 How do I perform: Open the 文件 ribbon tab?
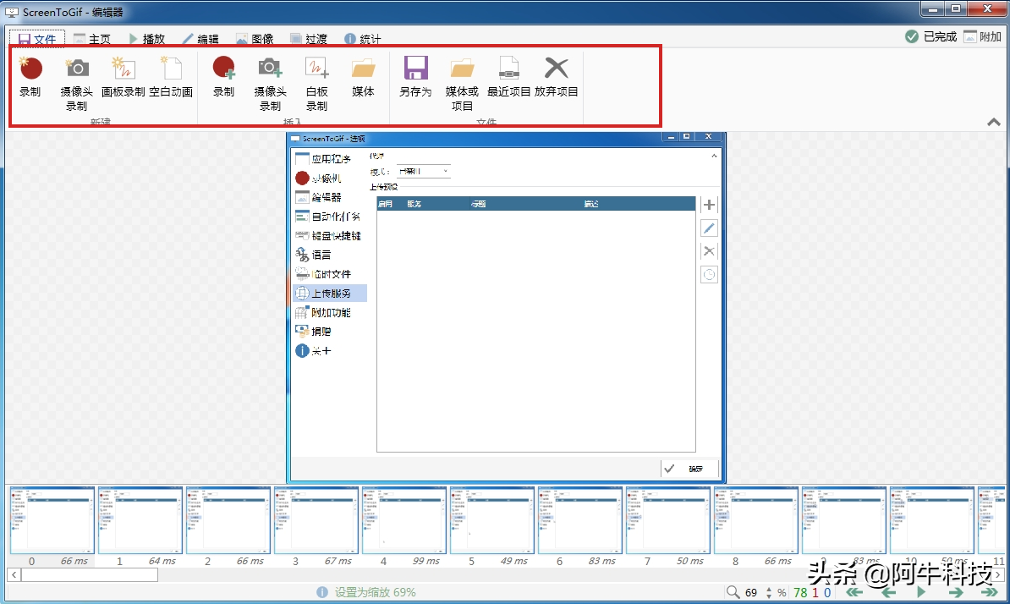point(37,39)
